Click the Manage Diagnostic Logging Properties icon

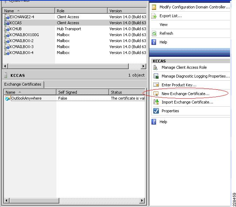(156, 76)
